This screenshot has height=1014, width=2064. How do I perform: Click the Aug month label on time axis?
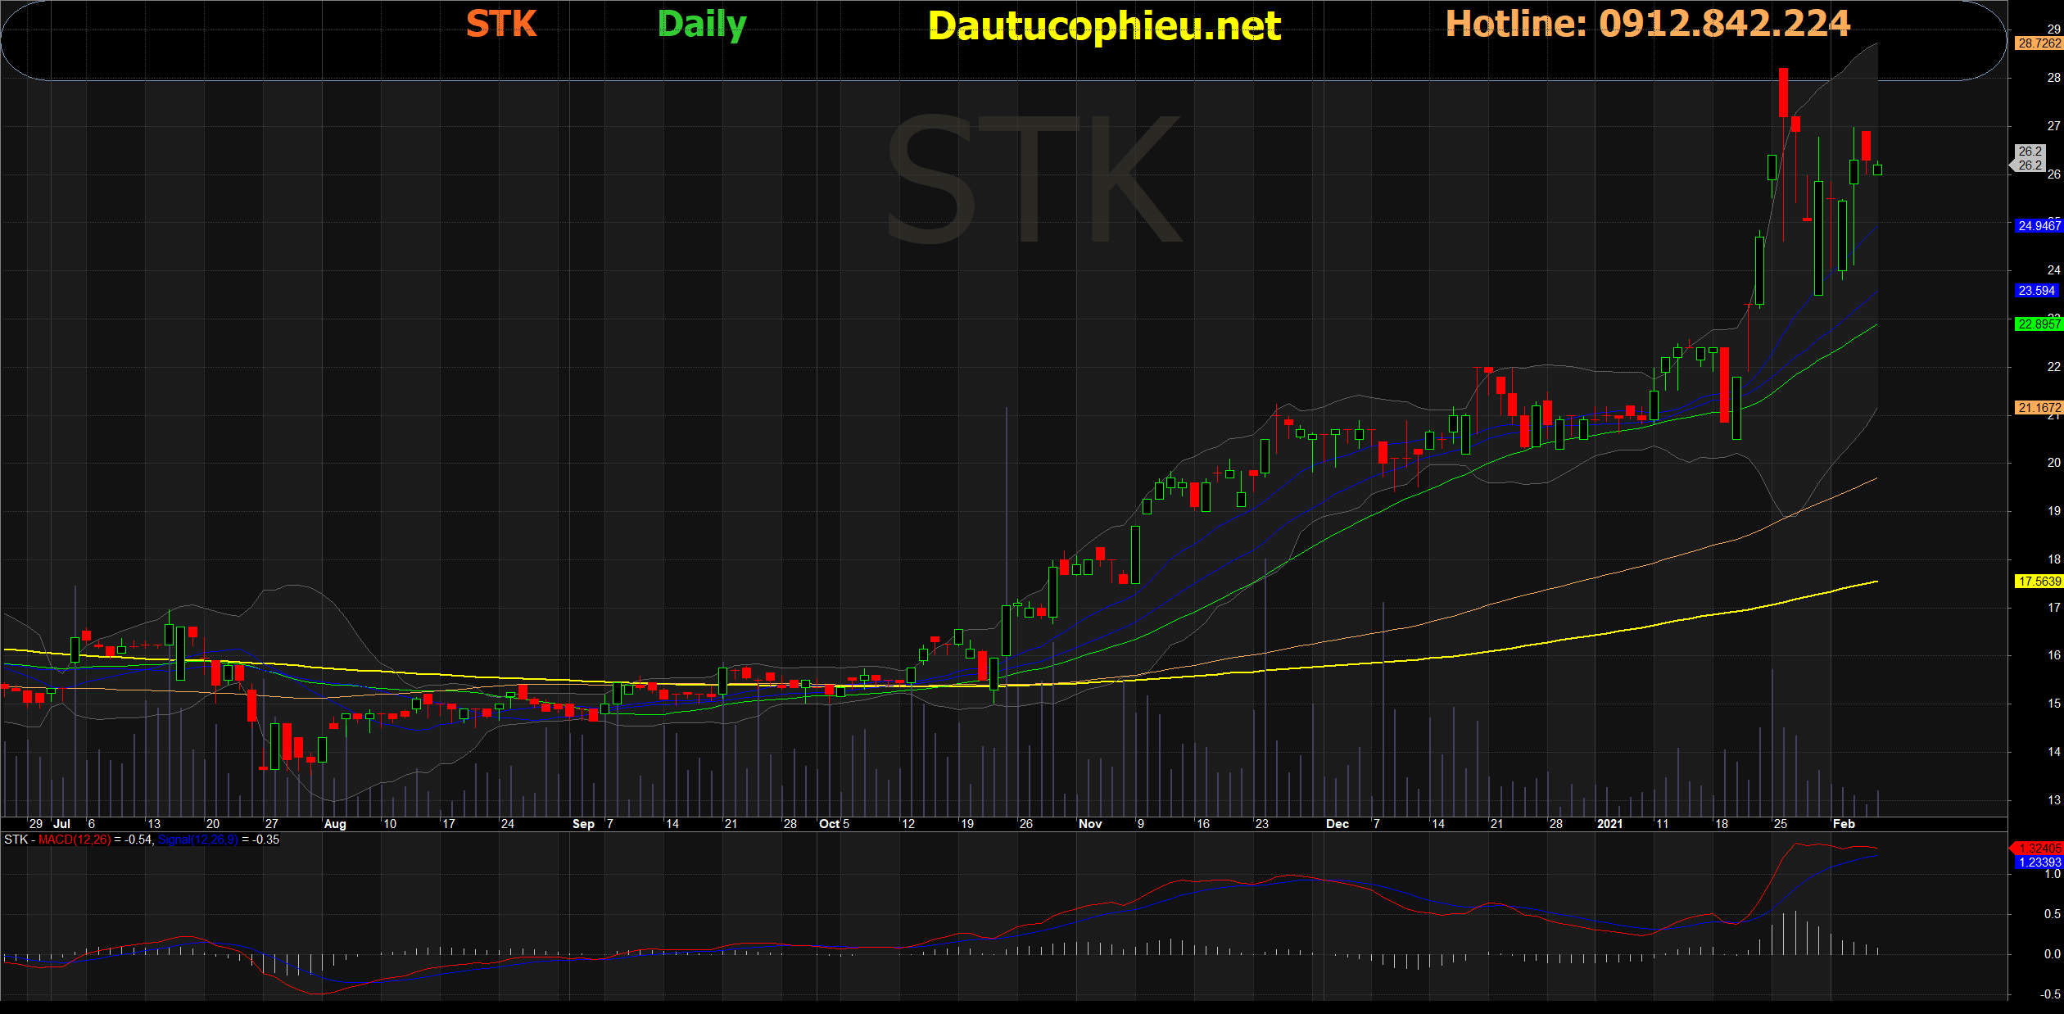[335, 824]
